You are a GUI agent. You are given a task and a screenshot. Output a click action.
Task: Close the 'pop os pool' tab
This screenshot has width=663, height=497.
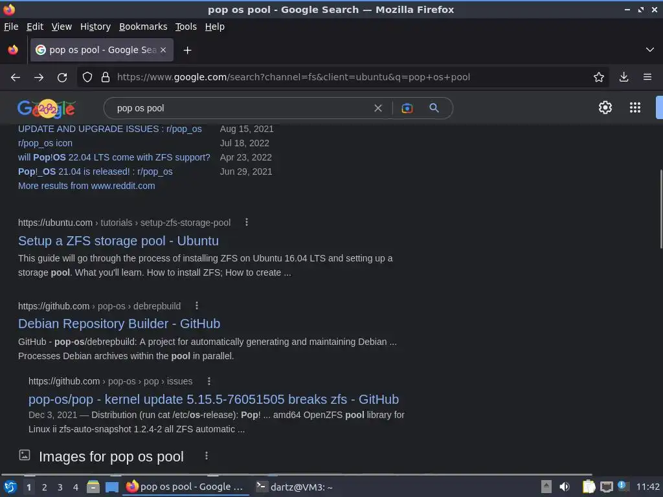pos(163,50)
